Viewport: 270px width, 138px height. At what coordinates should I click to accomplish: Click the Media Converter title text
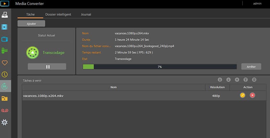tap(30, 3)
